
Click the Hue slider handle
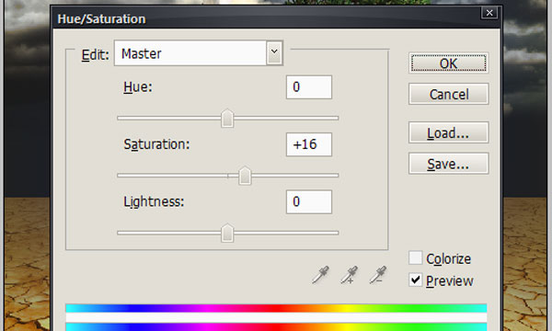tap(227, 119)
